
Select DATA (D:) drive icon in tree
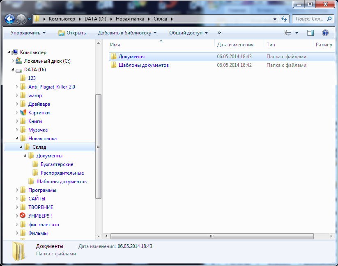tap(19, 70)
